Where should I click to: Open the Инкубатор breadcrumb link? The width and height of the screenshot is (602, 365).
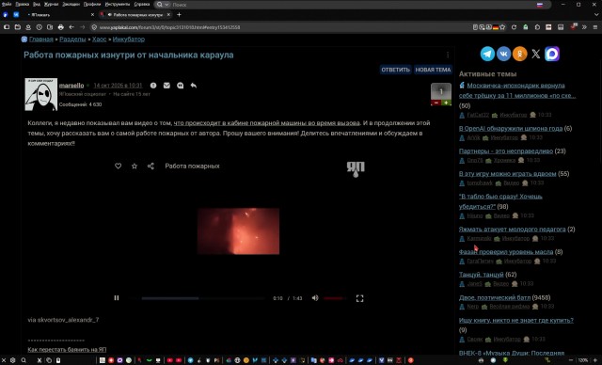[129, 40]
